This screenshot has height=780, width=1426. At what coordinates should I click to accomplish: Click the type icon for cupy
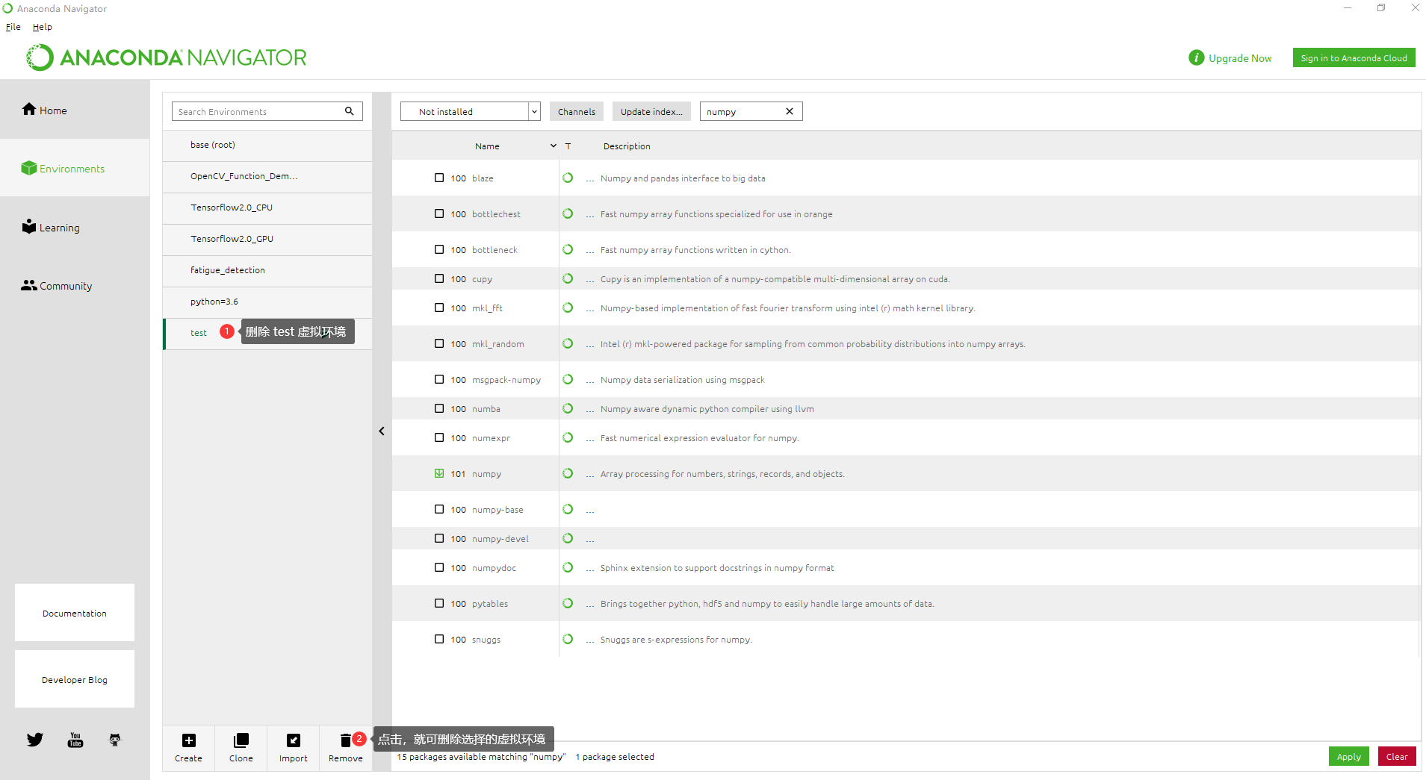(x=568, y=278)
